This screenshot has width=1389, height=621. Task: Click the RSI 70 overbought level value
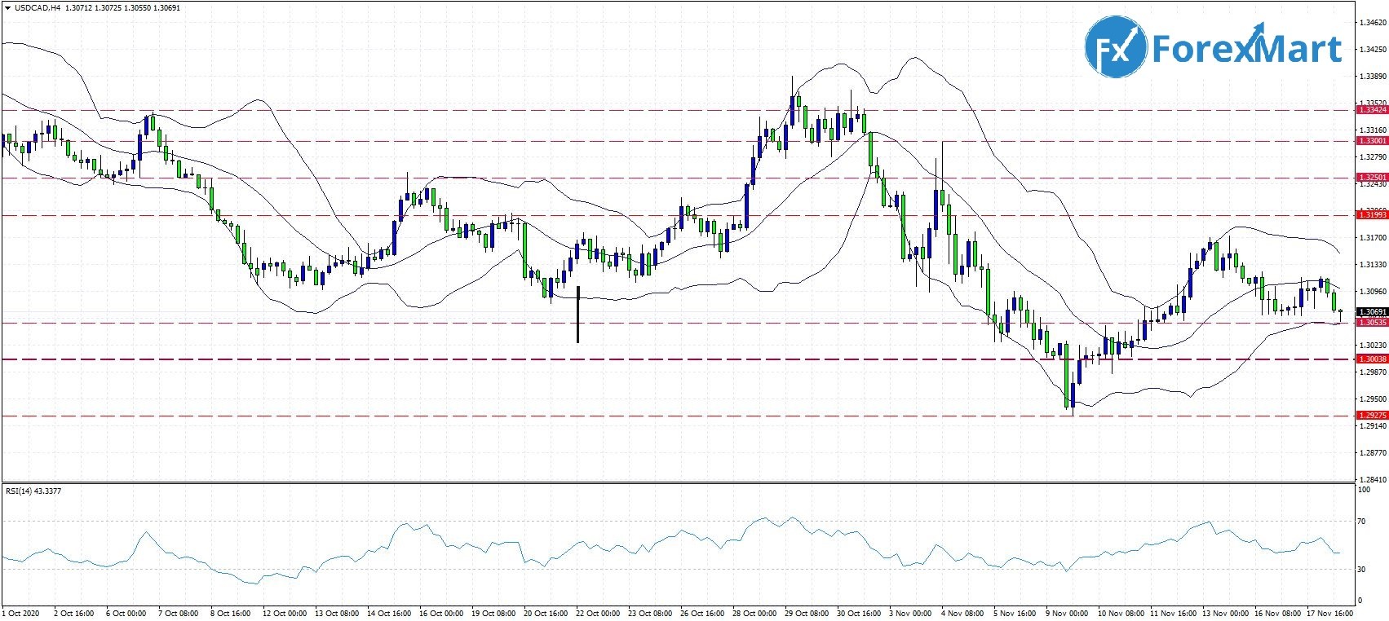tap(1361, 522)
